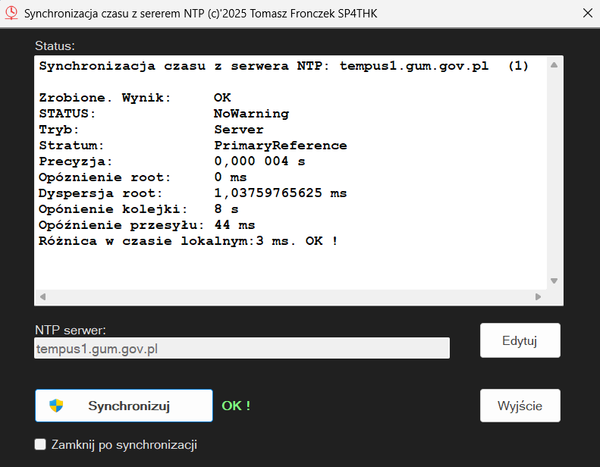Click the green 'OK !' result label
Viewport: 600px width, 467px height.
pos(236,406)
